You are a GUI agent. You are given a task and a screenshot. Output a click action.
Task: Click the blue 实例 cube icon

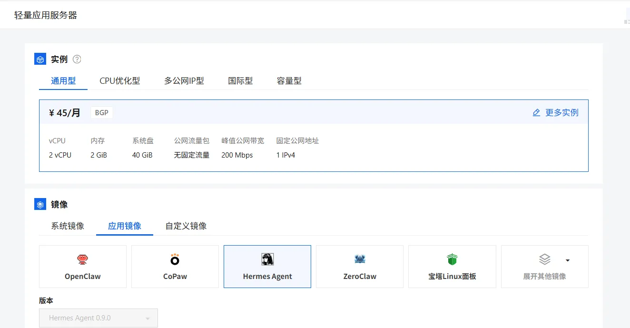pyautogui.click(x=40, y=59)
